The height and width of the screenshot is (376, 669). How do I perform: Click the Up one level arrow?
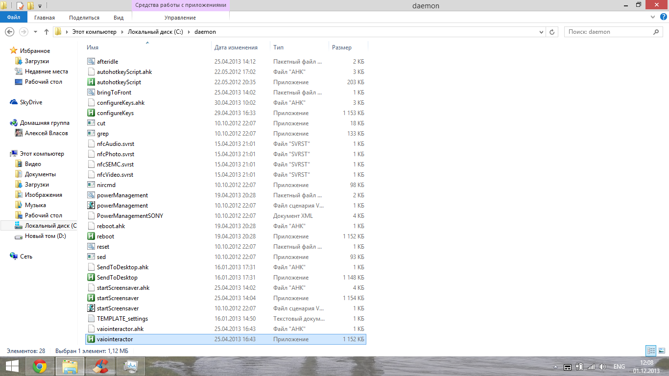(47, 32)
